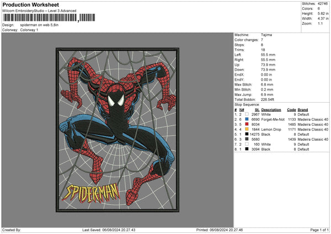Screen dimensions: 331x234
Task: Click the code '1133' in Forget-Me-Not row
Action: click(x=292, y=119)
